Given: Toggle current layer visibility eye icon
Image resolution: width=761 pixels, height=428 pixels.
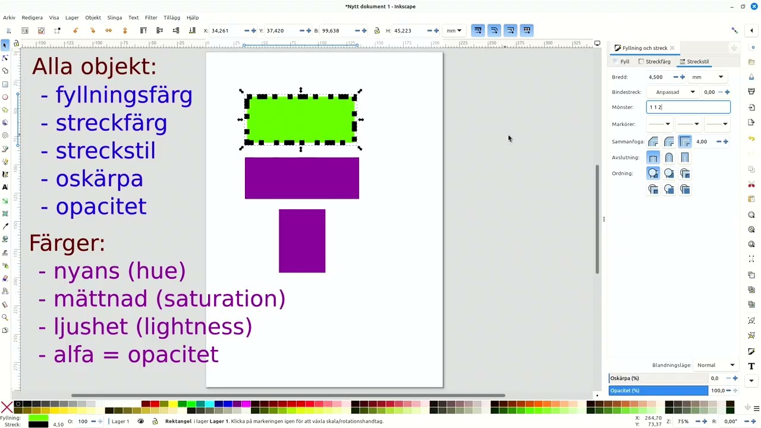Looking at the screenshot, I should [x=141, y=421].
